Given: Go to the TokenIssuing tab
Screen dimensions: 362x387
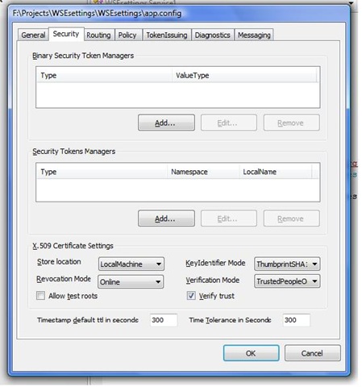Looking at the screenshot, I should pyautogui.click(x=167, y=35).
